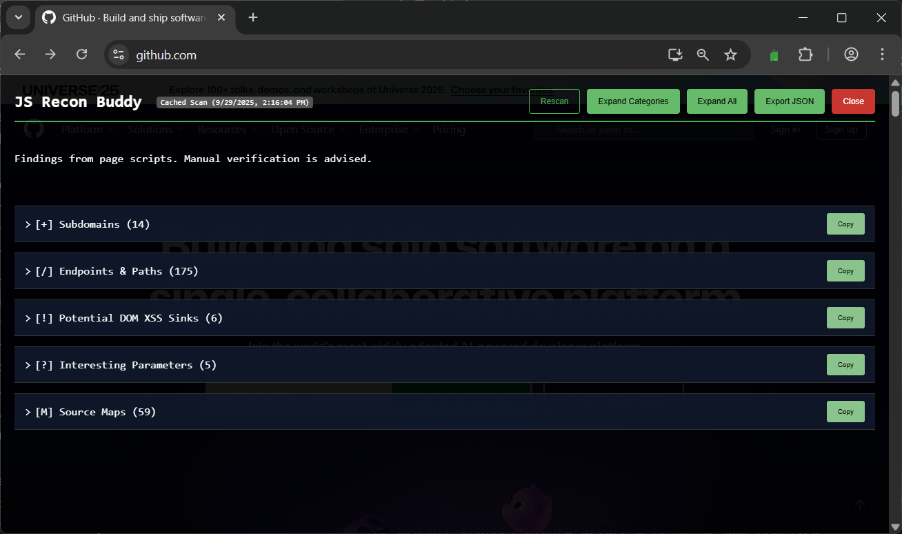
Task: Open the site information icon in address bar
Action: pyautogui.click(x=119, y=54)
